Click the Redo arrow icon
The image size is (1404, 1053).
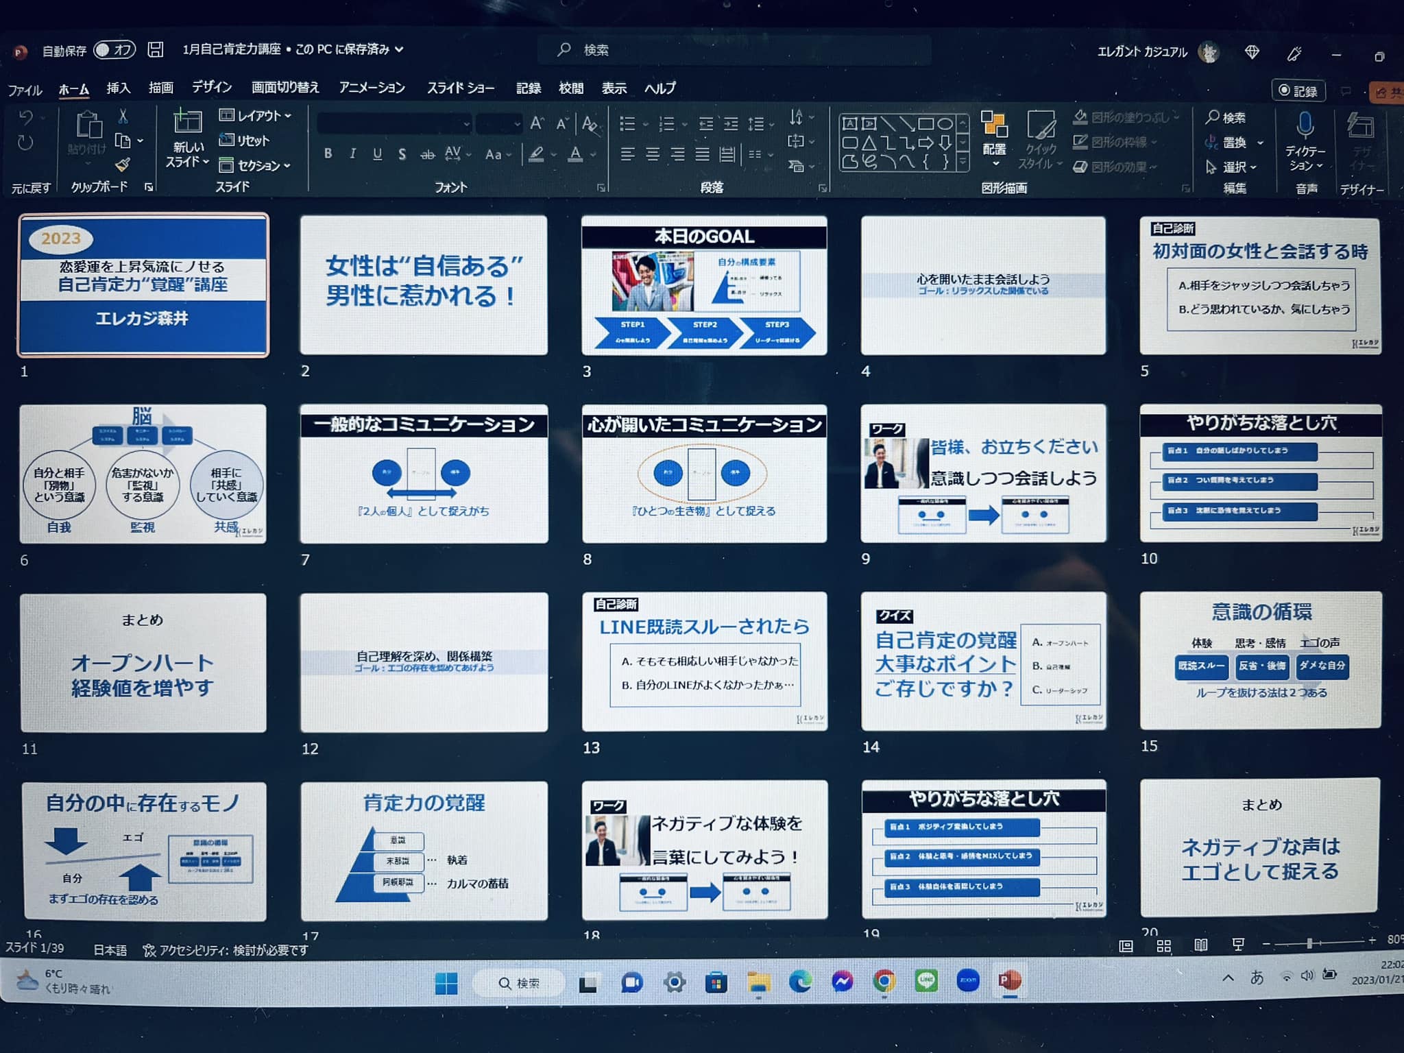tap(25, 143)
